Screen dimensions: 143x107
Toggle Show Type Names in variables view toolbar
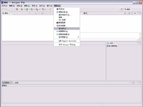click(125, 13)
